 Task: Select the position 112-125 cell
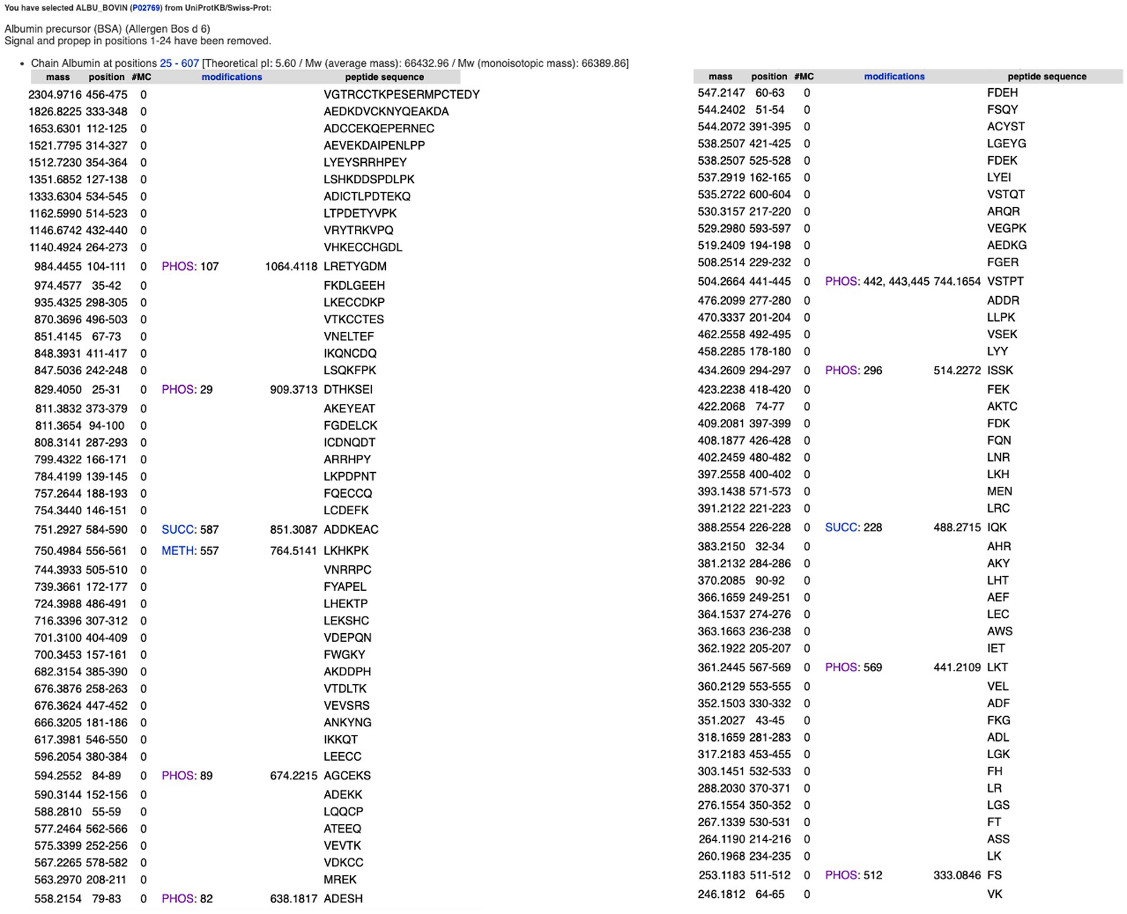[x=107, y=129]
